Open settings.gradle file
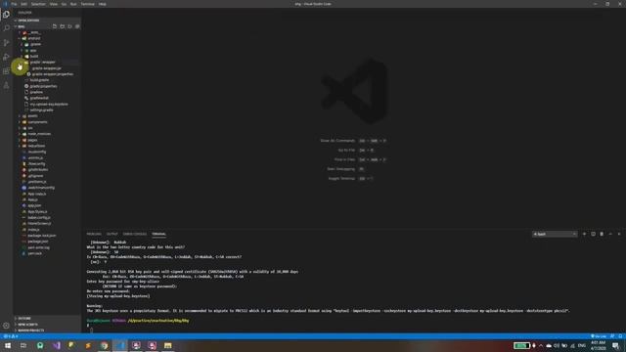The width and height of the screenshot is (626, 352). point(41,110)
